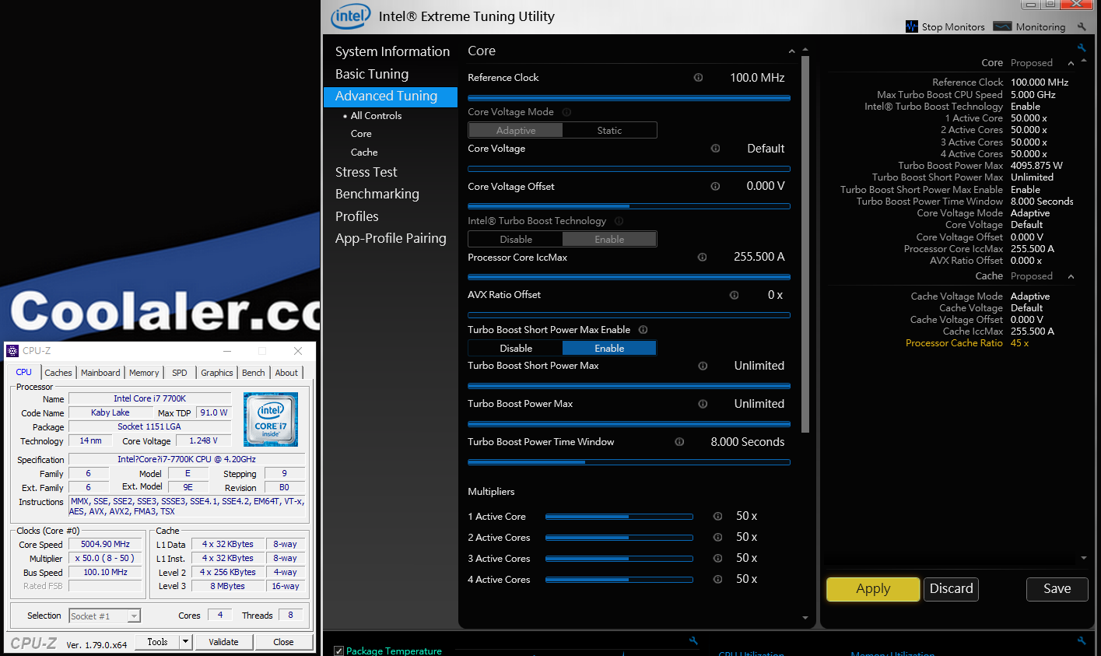This screenshot has width=1101, height=656.
Task: Click Close button in CPU-Z
Action: coord(283,642)
